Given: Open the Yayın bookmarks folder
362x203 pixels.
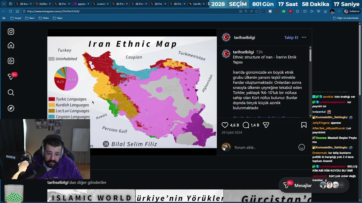Looking at the screenshot, I should tap(57, 18).
